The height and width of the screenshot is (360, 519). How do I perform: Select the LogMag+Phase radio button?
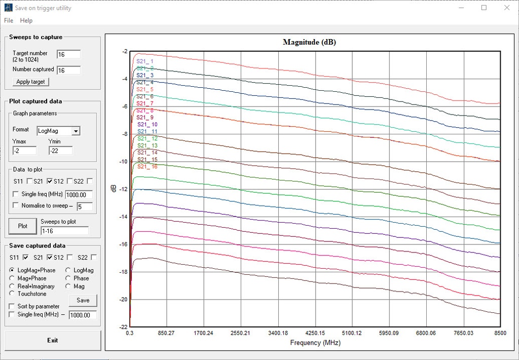12,270
